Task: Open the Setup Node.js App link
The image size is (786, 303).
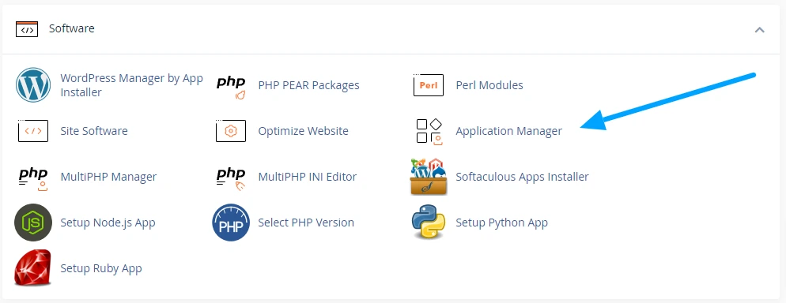Action: 108,223
